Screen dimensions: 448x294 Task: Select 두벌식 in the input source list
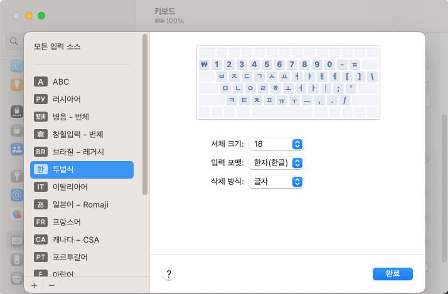pyautogui.click(x=82, y=169)
